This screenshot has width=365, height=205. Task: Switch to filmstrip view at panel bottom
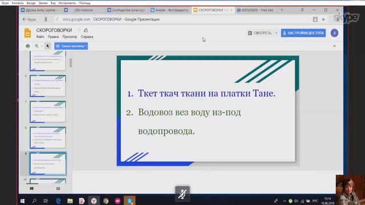point(32,188)
